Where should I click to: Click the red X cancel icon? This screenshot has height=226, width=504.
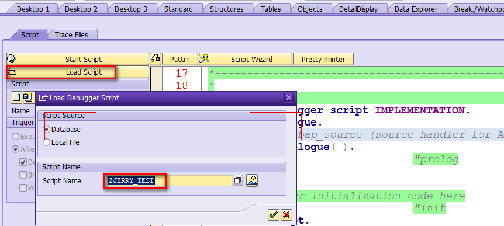(286, 215)
